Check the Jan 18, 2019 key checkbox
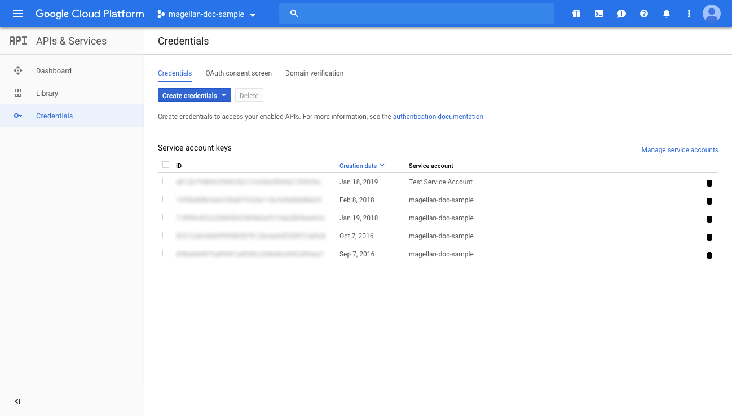732x416 pixels. [166, 181]
